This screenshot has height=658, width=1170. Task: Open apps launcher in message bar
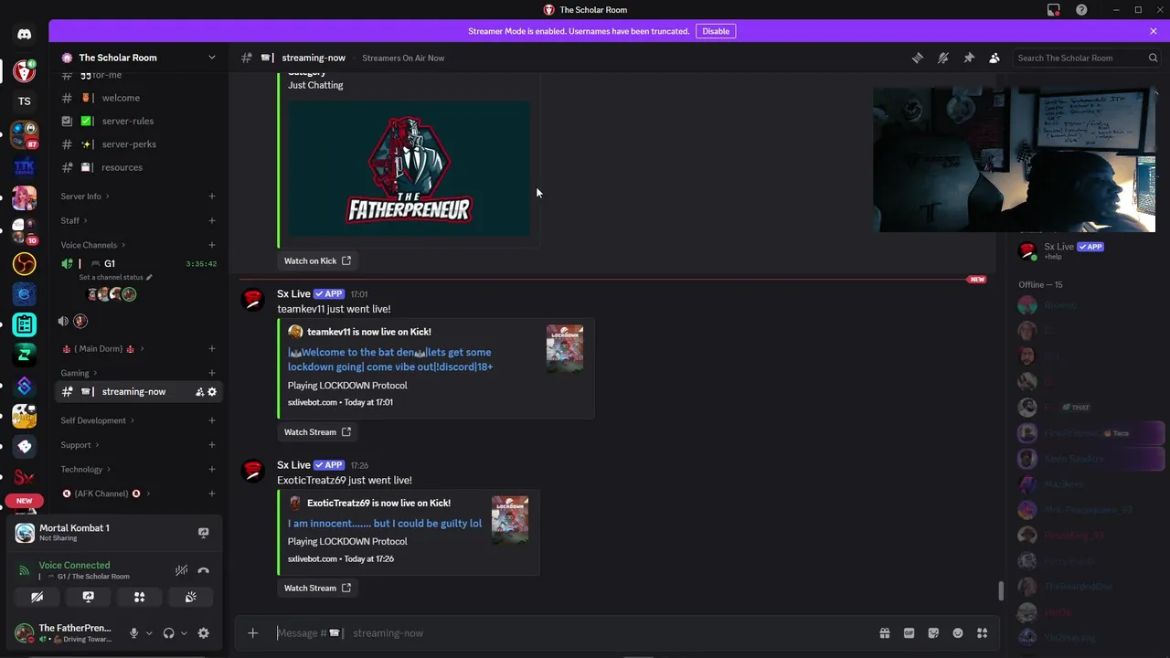(x=983, y=632)
